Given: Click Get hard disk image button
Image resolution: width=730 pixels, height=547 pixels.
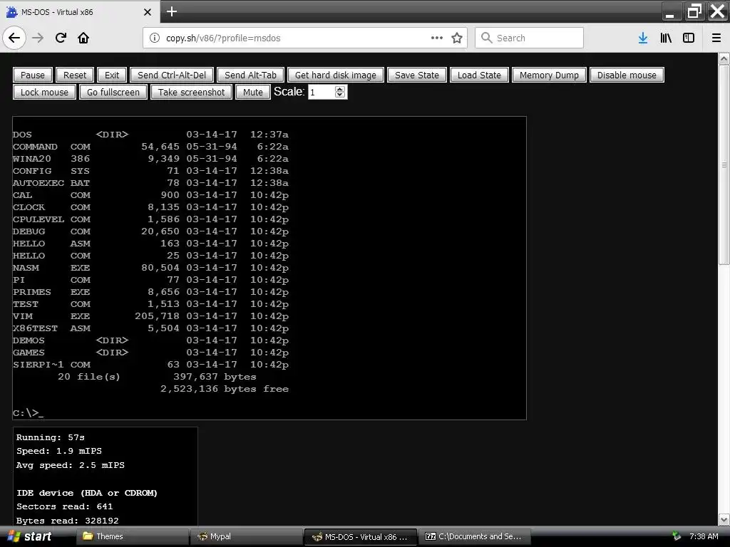Looking at the screenshot, I should pos(336,75).
